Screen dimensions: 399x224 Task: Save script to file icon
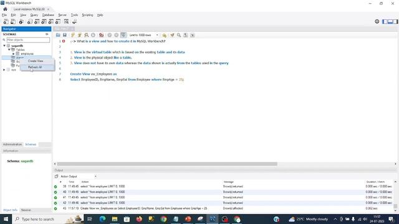[x=65, y=35]
